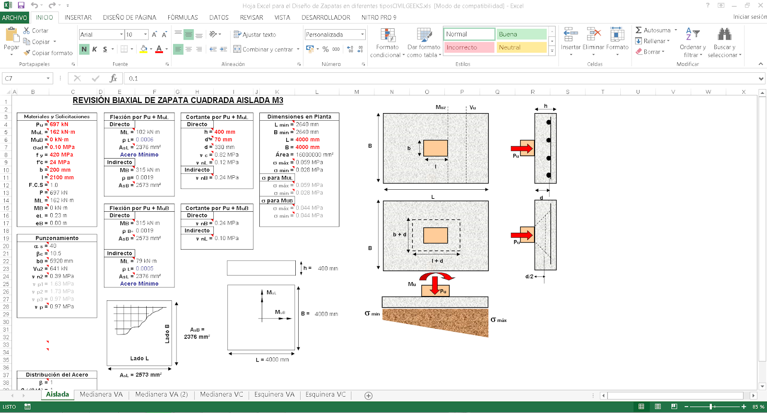
Task: Toggle italic (K) formatting
Action: [x=94, y=49]
